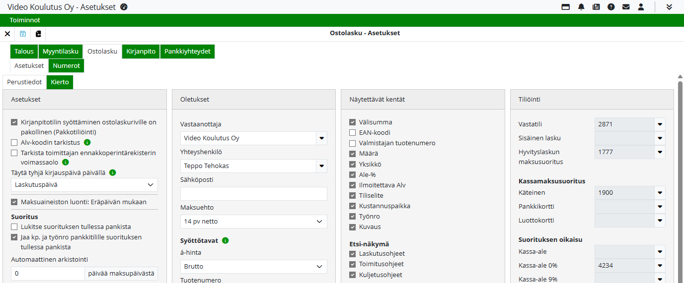Toggle Lukitse suorituksen tullessa pankista
The image size is (684, 283).
pyautogui.click(x=14, y=227)
